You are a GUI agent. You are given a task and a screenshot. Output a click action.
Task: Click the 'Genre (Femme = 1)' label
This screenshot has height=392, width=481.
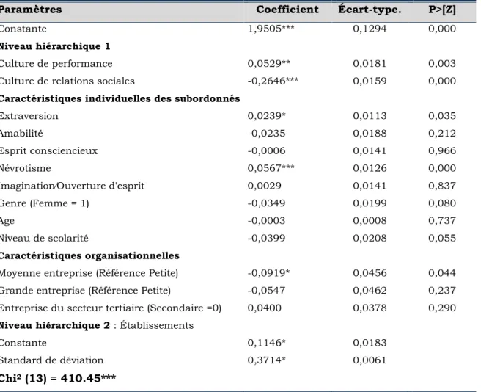44,203
